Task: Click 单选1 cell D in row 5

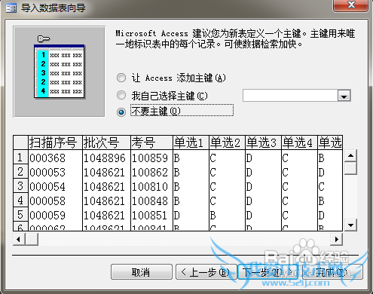Action: click(191, 216)
